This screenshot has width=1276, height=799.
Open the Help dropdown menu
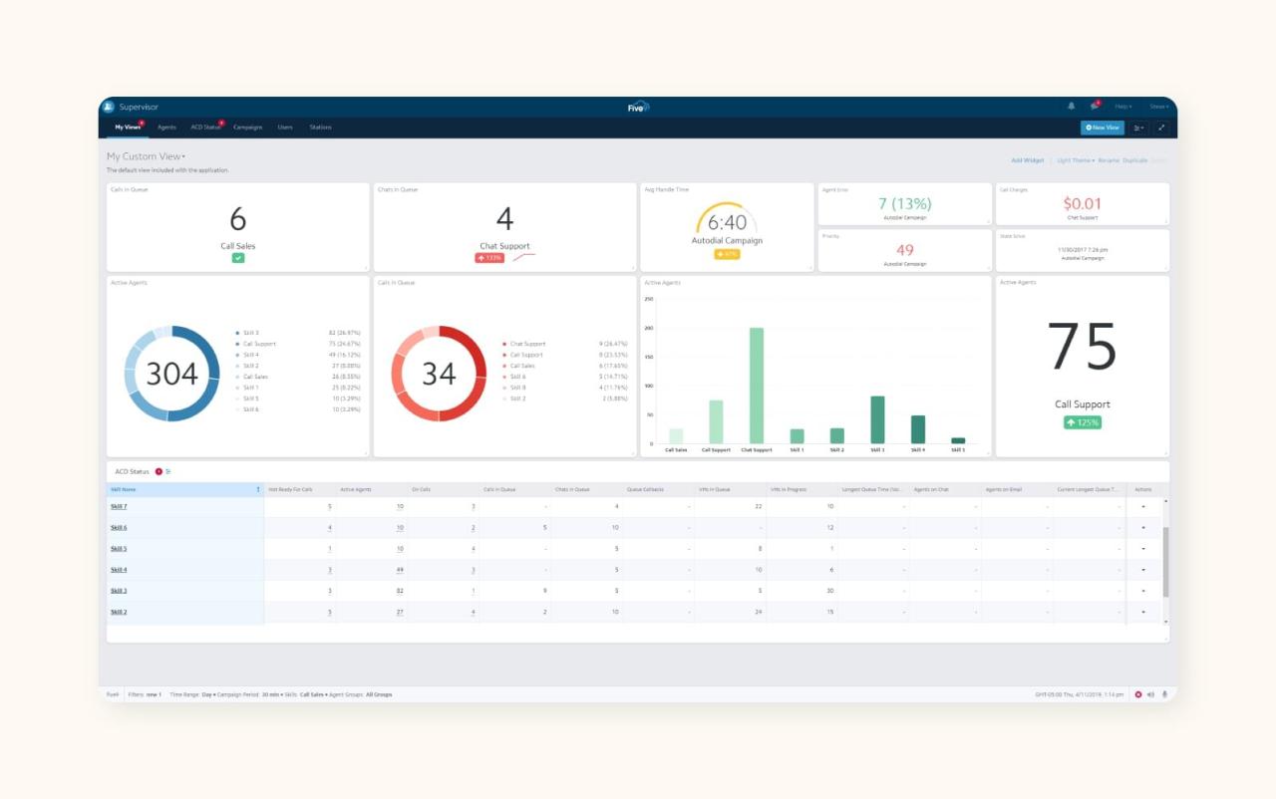(1122, 106)
